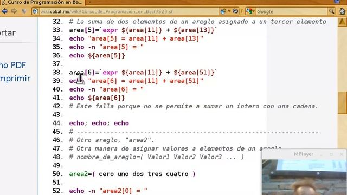This screenshot has height=195, width=347.
Task: Click line 41 'echo ${area[6]}'
Action: (x=97, y=97)
